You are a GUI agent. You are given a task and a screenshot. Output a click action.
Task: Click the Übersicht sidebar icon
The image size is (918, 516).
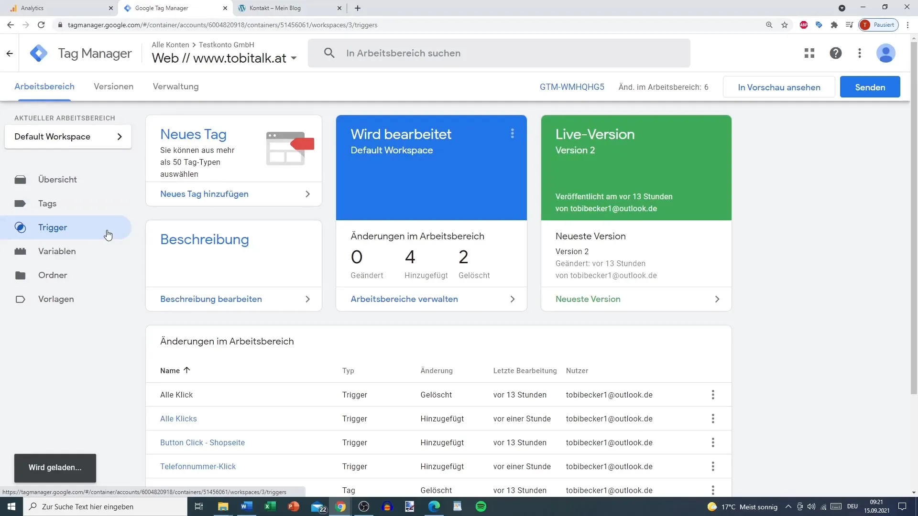pos(20,180)
